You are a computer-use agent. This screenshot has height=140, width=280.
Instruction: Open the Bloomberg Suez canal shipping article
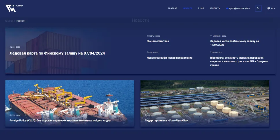(x=239, y=61)
